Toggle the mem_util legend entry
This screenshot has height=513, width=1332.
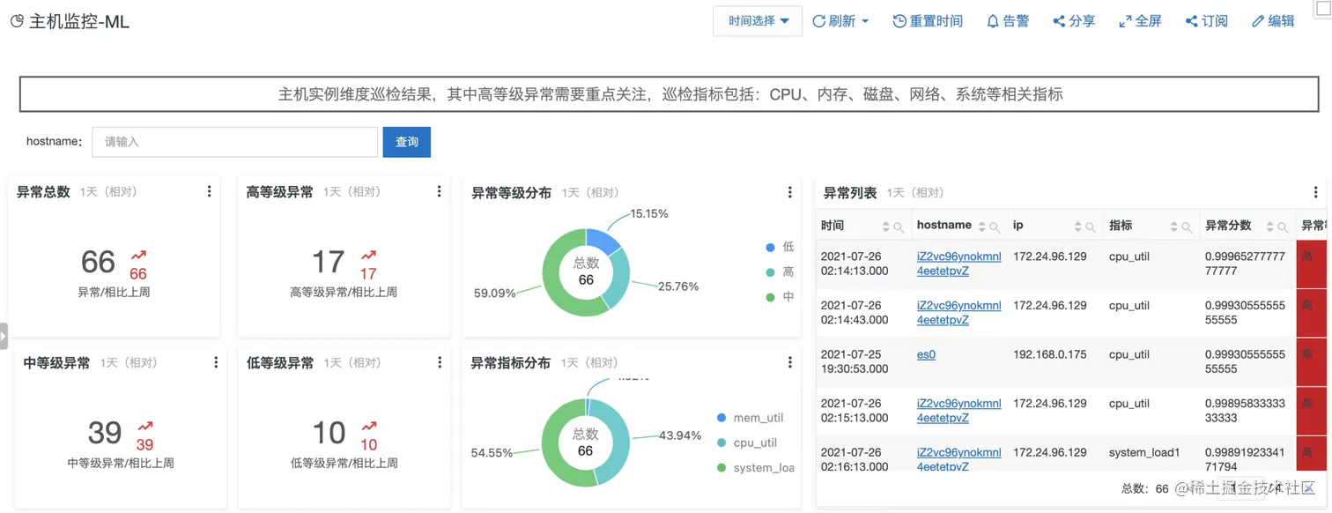pyautogui.click(x=750, y=418)
